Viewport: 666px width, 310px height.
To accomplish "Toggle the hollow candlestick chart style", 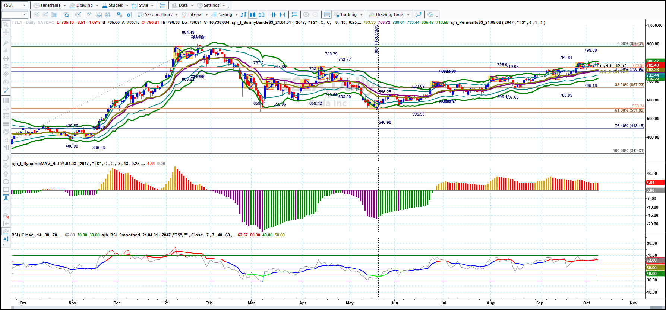I will [261, 14].
